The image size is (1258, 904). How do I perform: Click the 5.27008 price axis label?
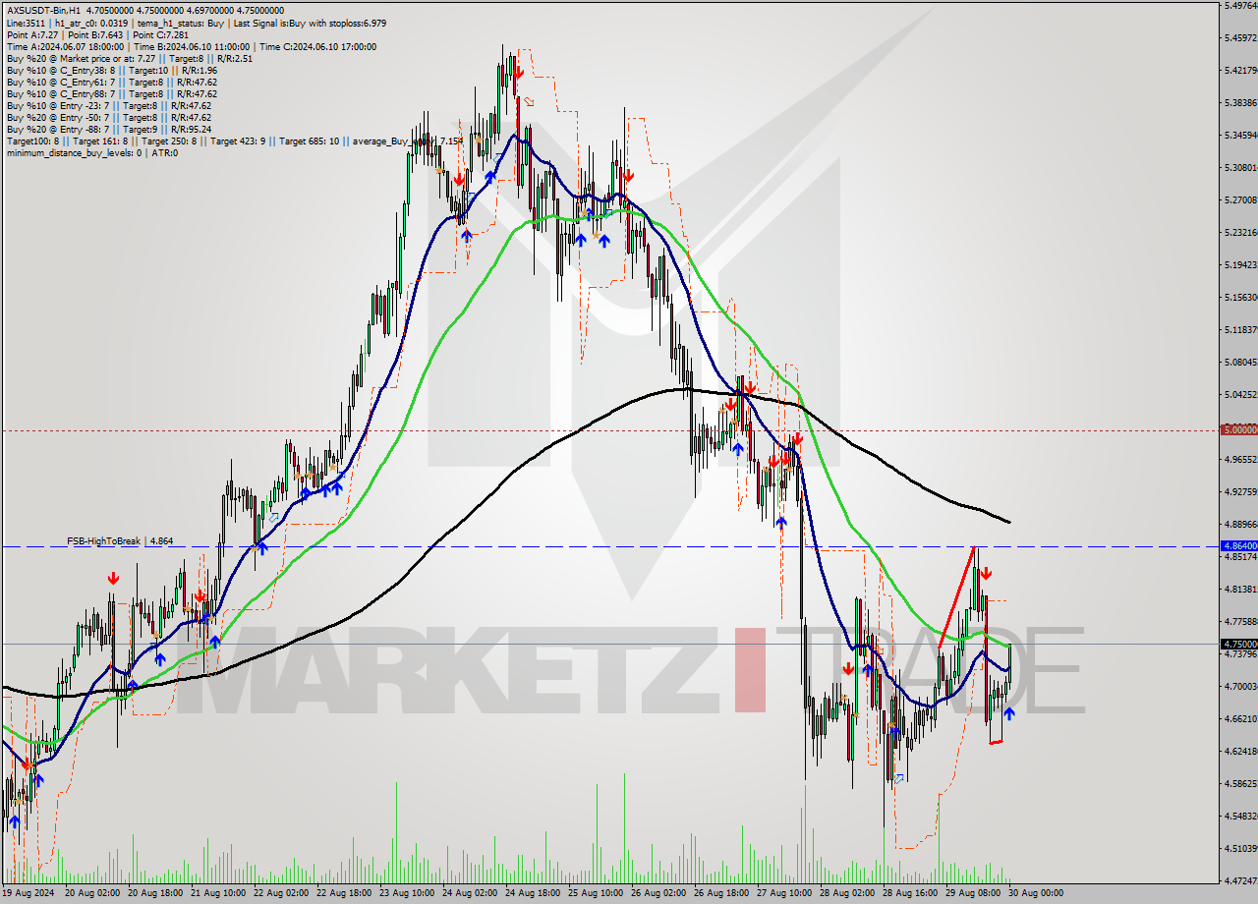pyautogui.click(x=1239, y=199)
